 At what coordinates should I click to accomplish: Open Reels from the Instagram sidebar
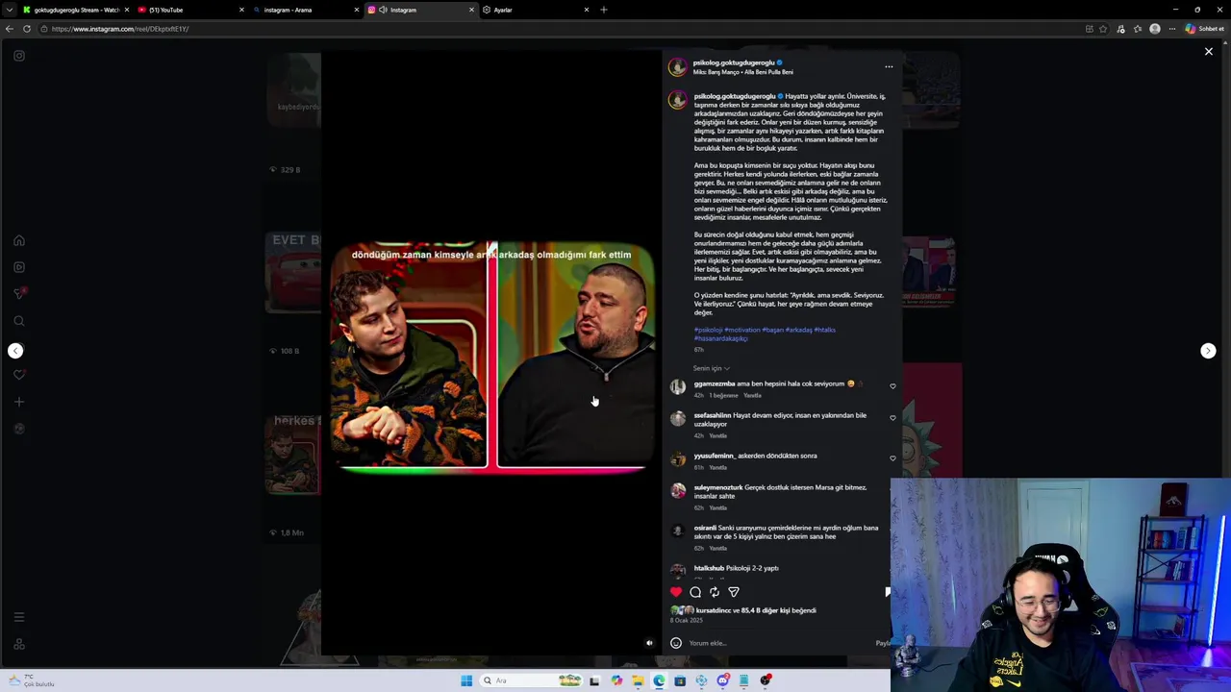19,267
